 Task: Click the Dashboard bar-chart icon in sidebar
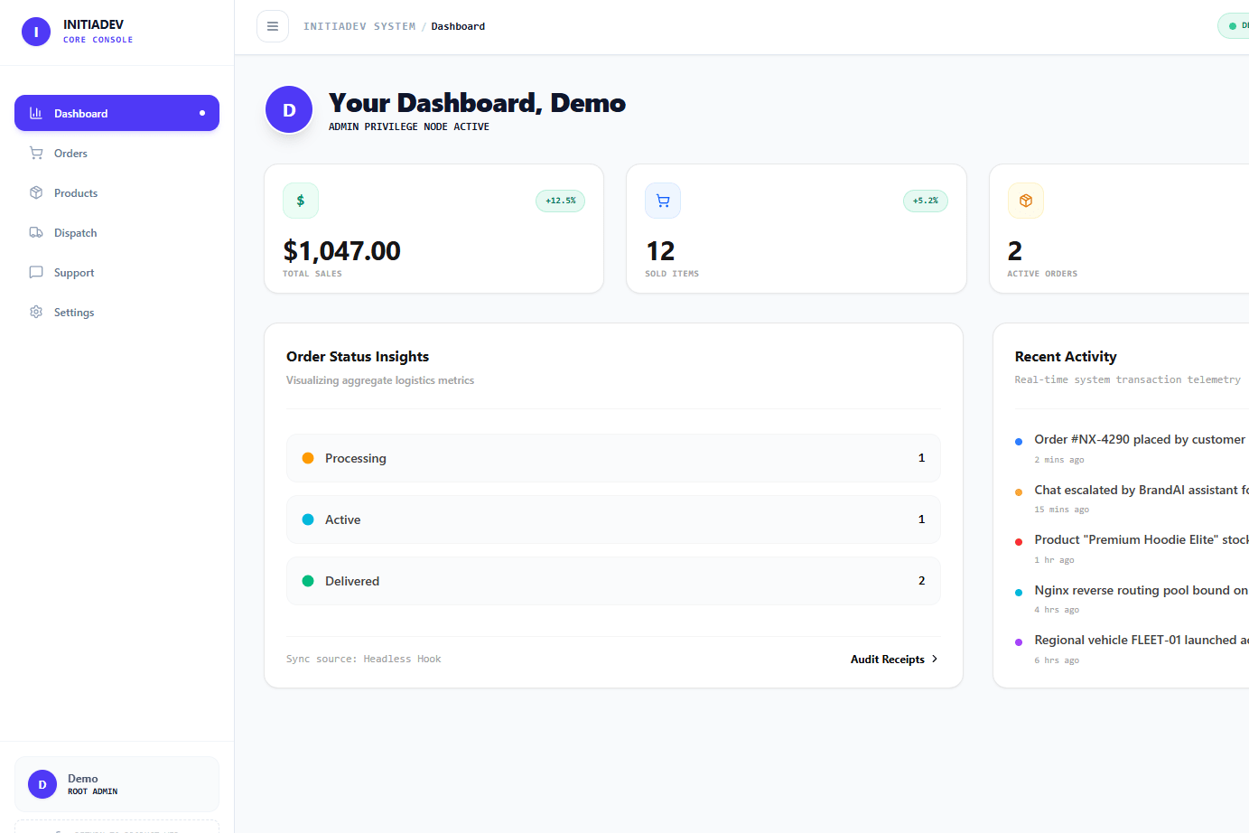[36, 113]
